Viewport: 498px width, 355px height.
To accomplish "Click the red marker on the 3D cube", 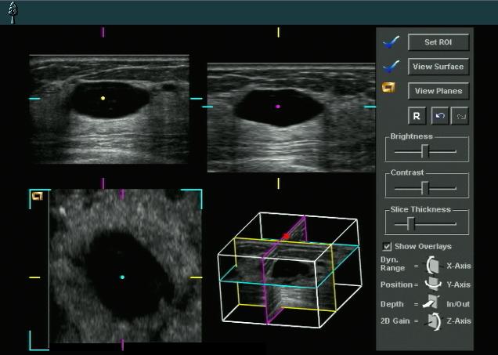I will [286, 236].
